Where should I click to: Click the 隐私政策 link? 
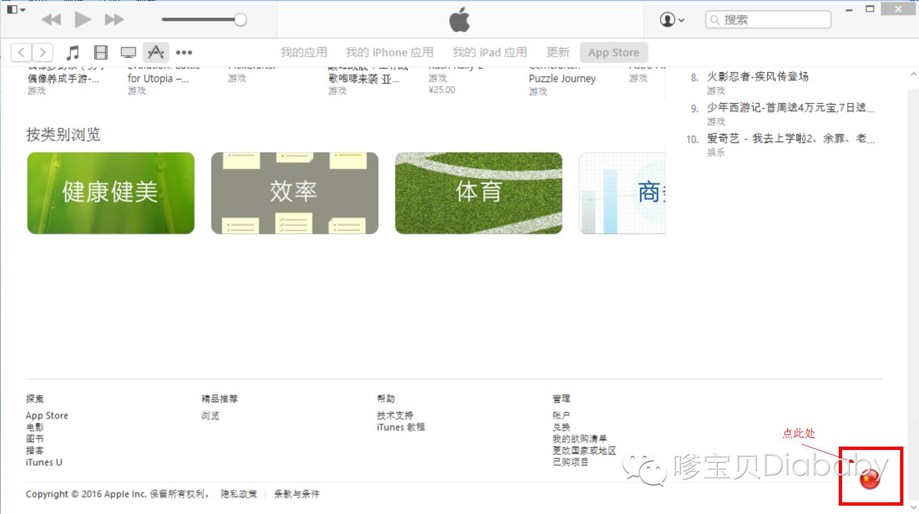pos(239,494)
